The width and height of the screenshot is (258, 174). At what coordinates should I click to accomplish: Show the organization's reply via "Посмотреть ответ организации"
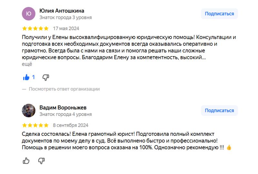[x=64, y=89]
